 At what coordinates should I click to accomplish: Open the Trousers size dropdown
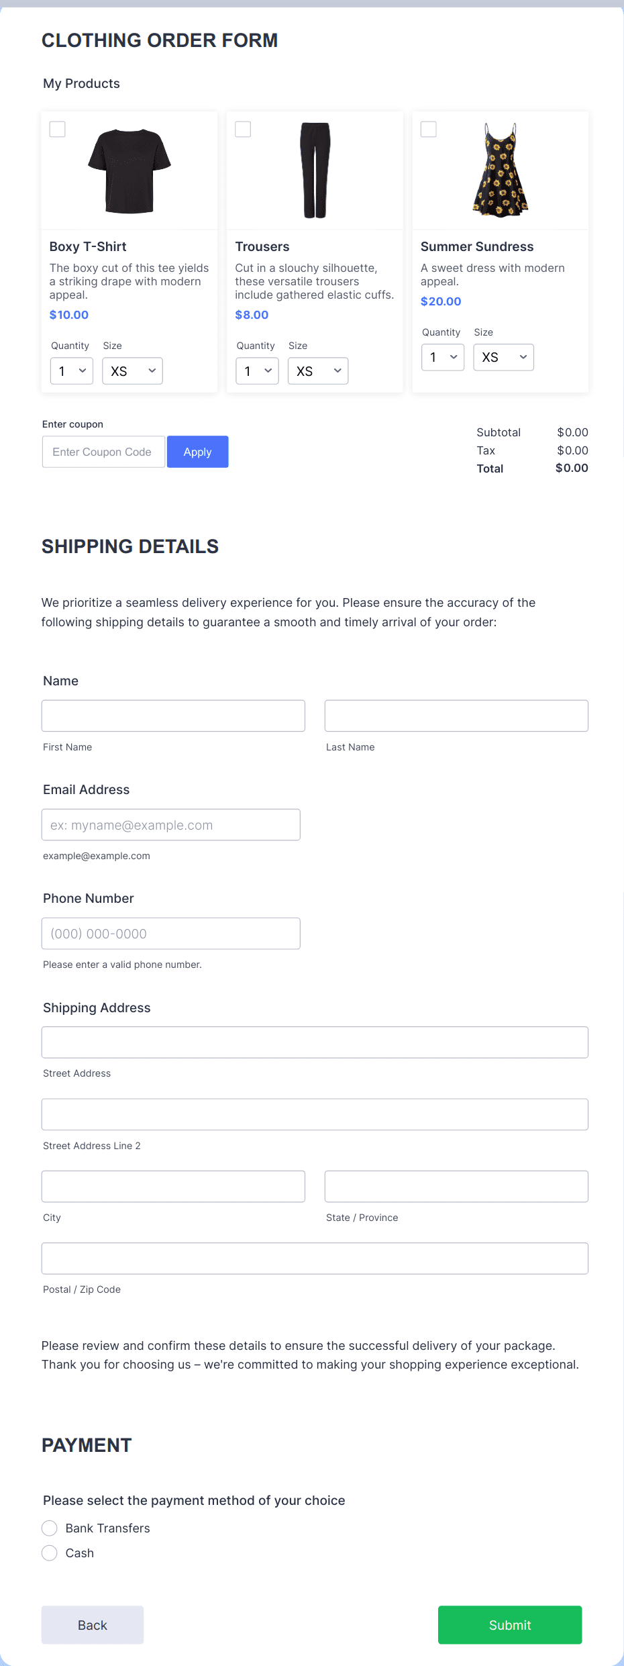tap(317, 371)
